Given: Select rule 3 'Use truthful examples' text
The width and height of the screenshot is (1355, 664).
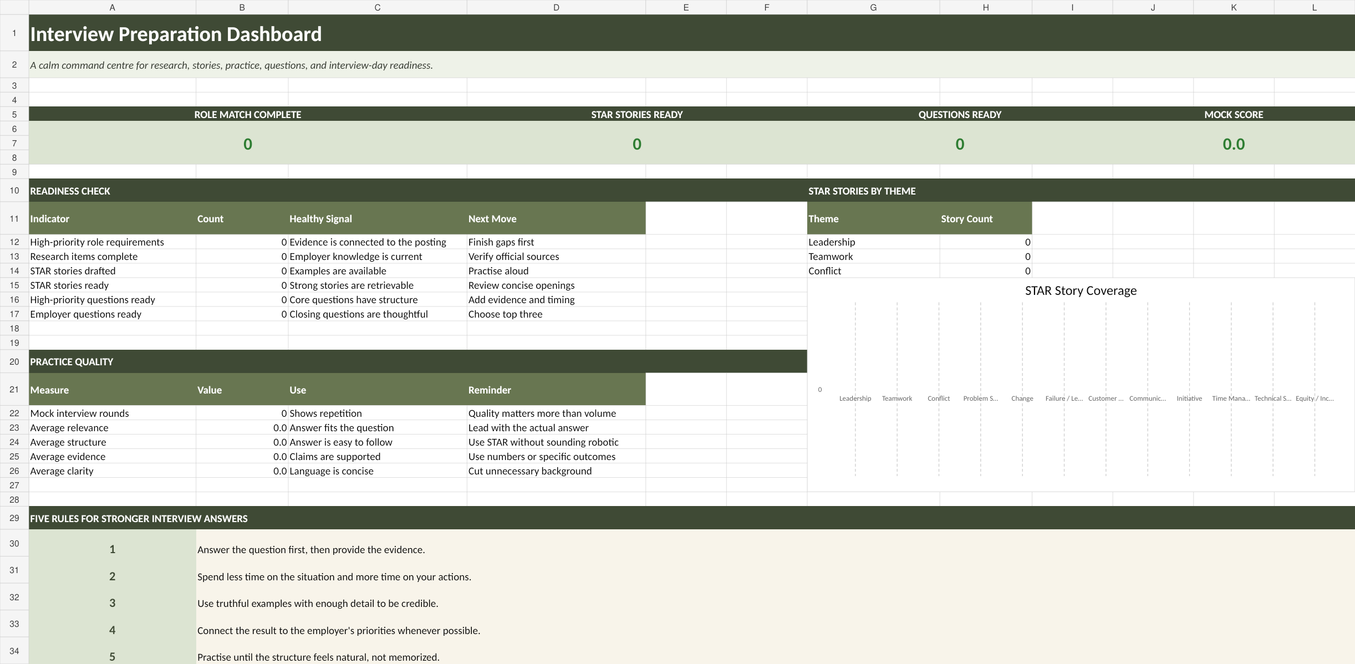Looking at the screenshot, I should [x=318, y=604].
